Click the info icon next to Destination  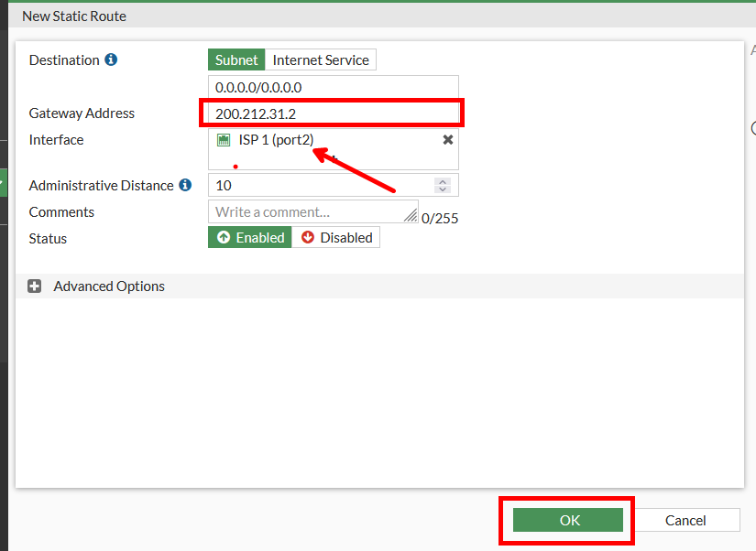click(x=111, y=60)
